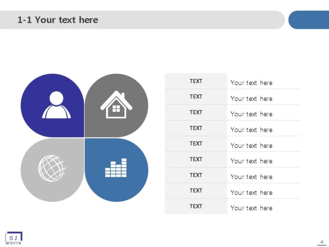This screenshot has height=247, width=329.
Task: Select the seventh row TEXT label
Action: coord(196,175)
